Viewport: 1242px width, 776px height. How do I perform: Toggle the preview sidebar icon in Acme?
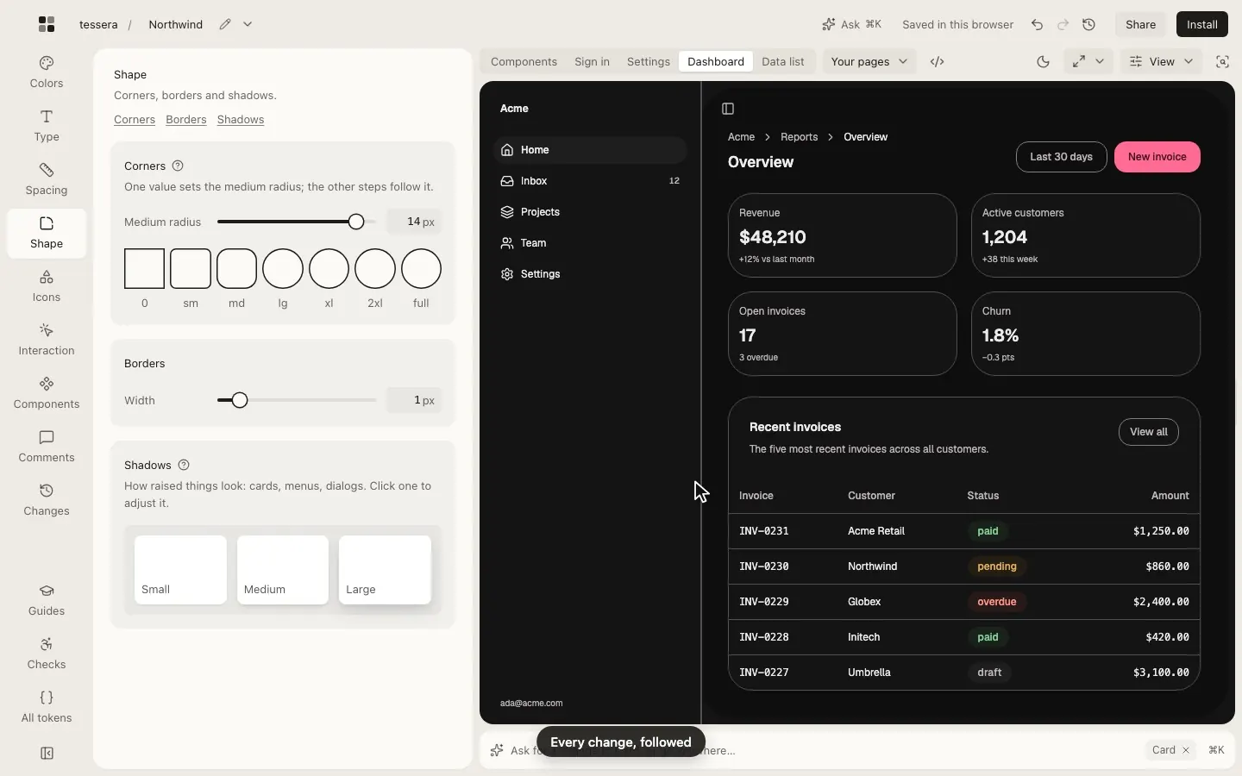(728, 109)
